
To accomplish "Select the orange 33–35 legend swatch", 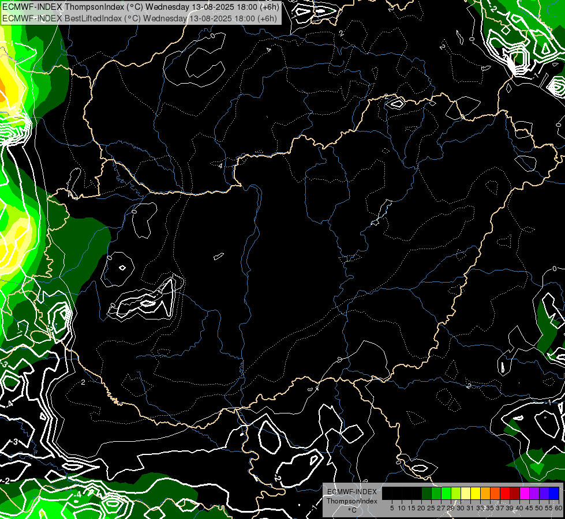I will click(x=485, y=493).
